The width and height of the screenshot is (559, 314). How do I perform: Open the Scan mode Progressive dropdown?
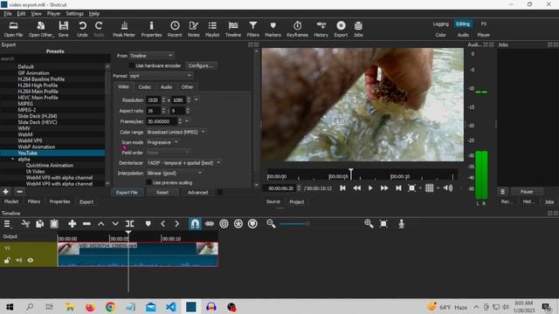pos(162,142)
